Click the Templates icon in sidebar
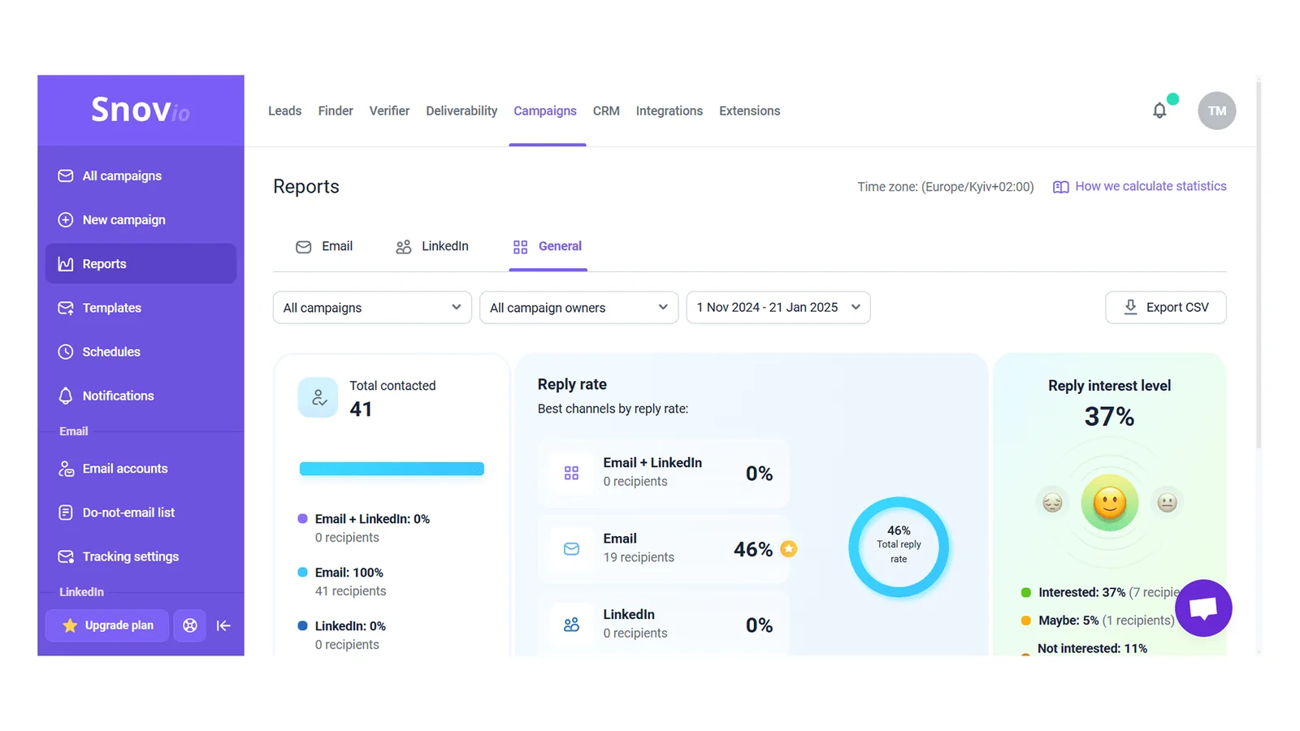The height and width of the screenshot is (731, 1300). (66, 308)
